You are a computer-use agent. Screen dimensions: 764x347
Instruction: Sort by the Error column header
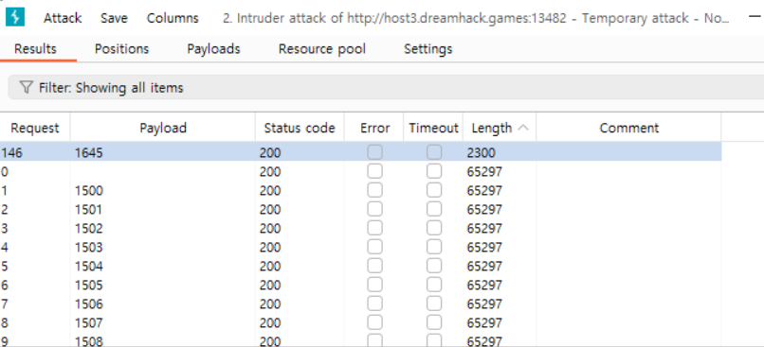coord(374,128)
